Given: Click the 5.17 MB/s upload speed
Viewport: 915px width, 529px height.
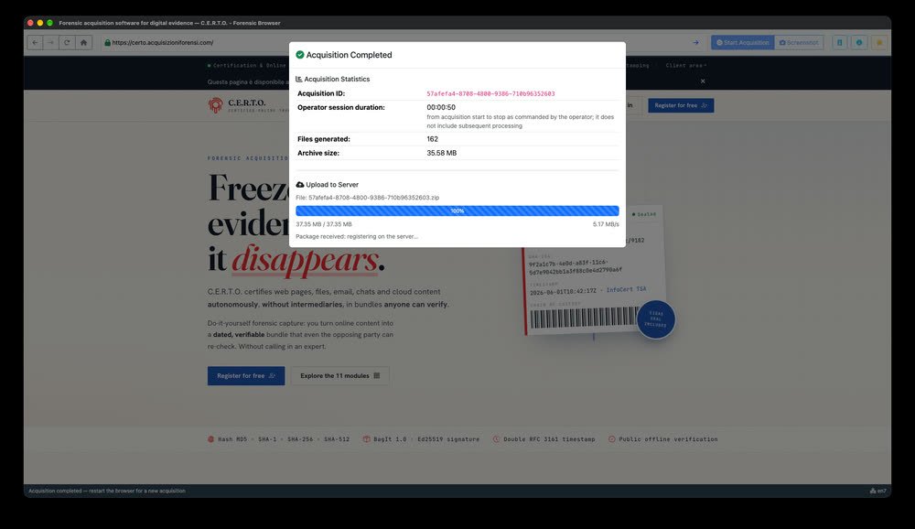Looking at the screenshot, I should (606, 224).
